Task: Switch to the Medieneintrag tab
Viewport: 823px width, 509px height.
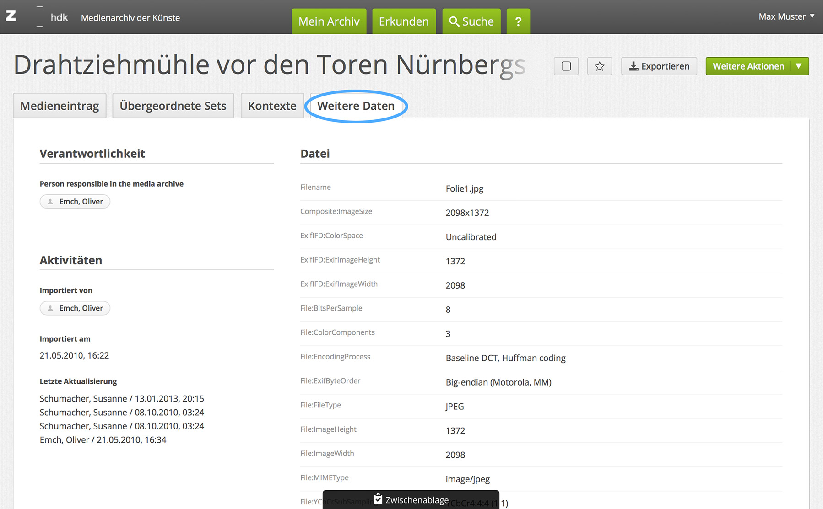Action: [60, 106]
